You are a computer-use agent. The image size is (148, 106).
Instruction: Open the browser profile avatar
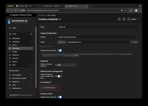click(136, 10)
